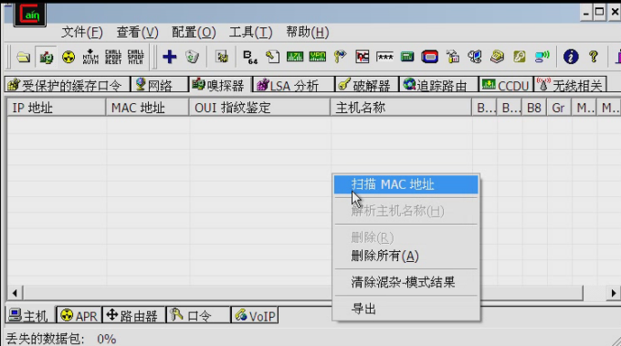
Task: Switch to the 口令 bottom tab
Action: (198, 316)
